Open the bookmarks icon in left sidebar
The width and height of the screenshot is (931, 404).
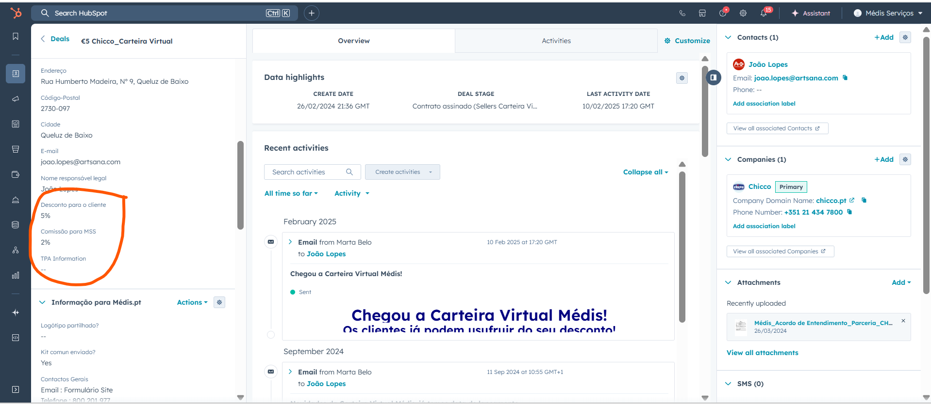tap(16, 37)
